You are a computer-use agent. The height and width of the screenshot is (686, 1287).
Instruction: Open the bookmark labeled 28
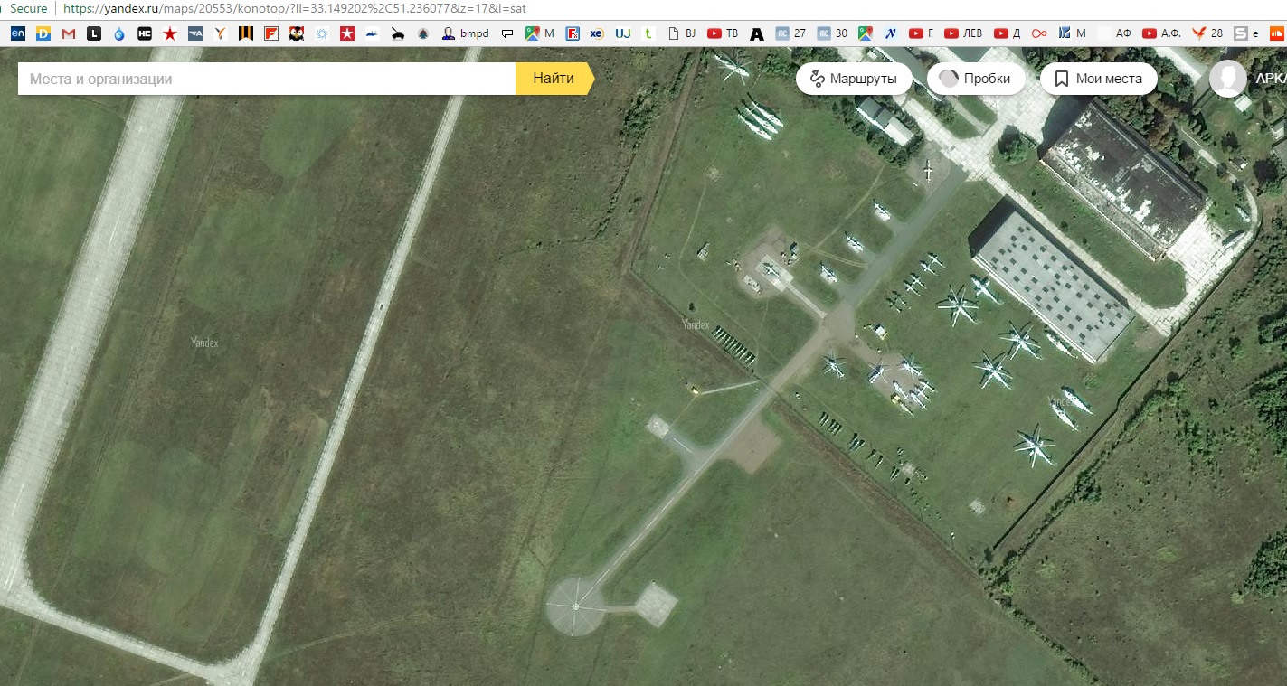click(x=1207, y=33)
